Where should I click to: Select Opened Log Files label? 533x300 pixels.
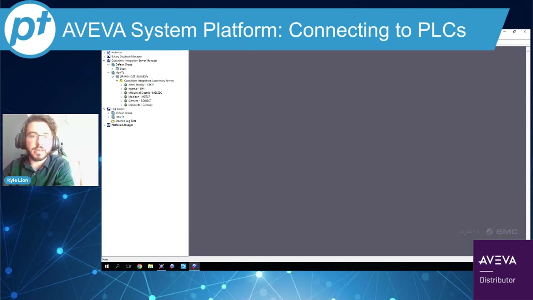click(x=126, y=121)
